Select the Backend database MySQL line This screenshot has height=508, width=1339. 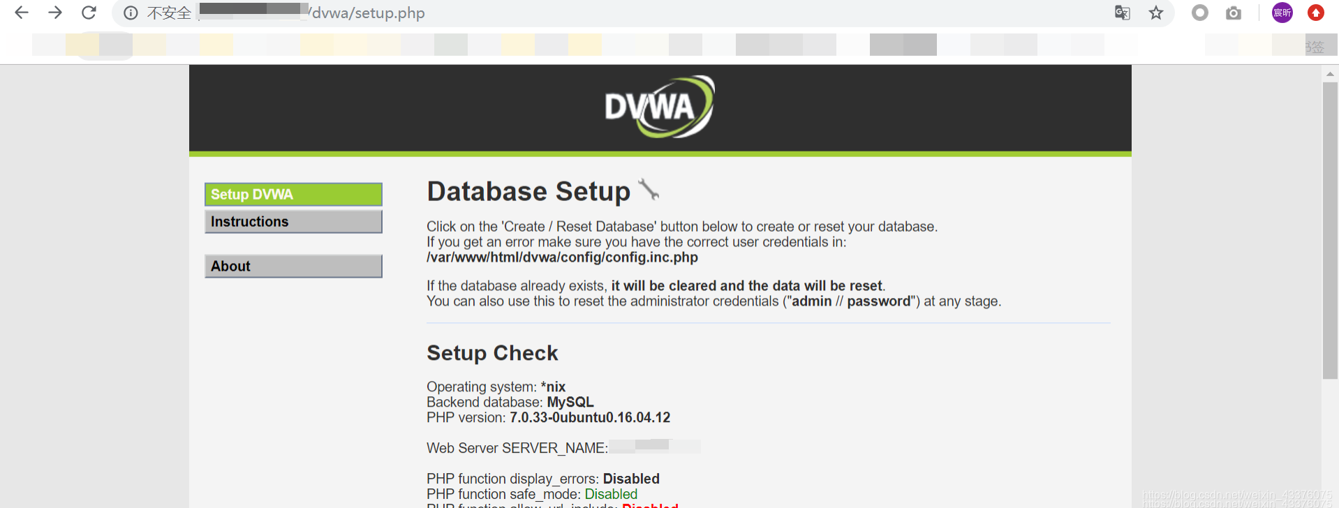(x=510, y=402)
